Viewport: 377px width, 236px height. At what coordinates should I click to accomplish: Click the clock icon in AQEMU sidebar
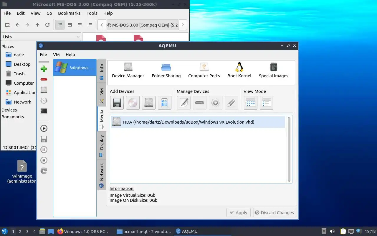point(44,101)
